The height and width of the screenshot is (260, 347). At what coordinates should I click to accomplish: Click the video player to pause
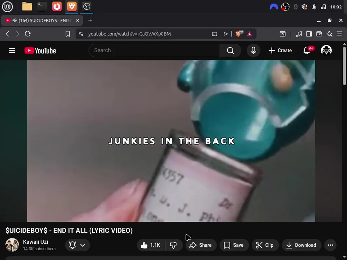pos(171,140)
